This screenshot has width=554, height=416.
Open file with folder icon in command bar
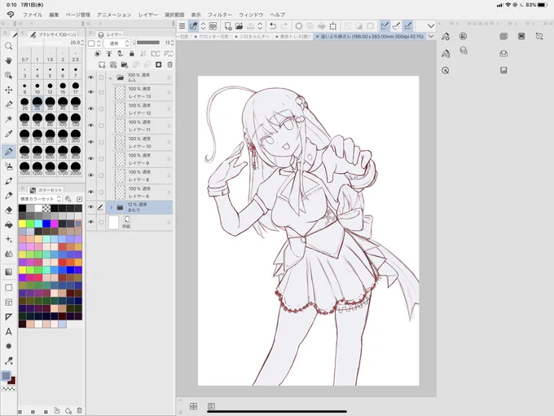click(240, 26)
